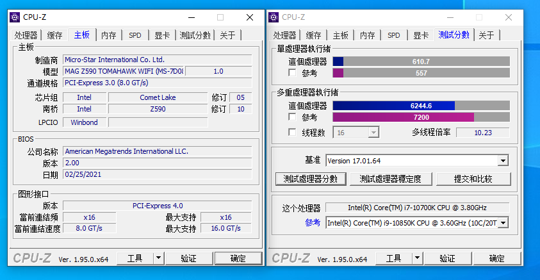The height and width of the screenshot is (280, 540).
Task: Click model field MAG Z590 TOMAHAWK WIFI
Action: pos(124,71)
